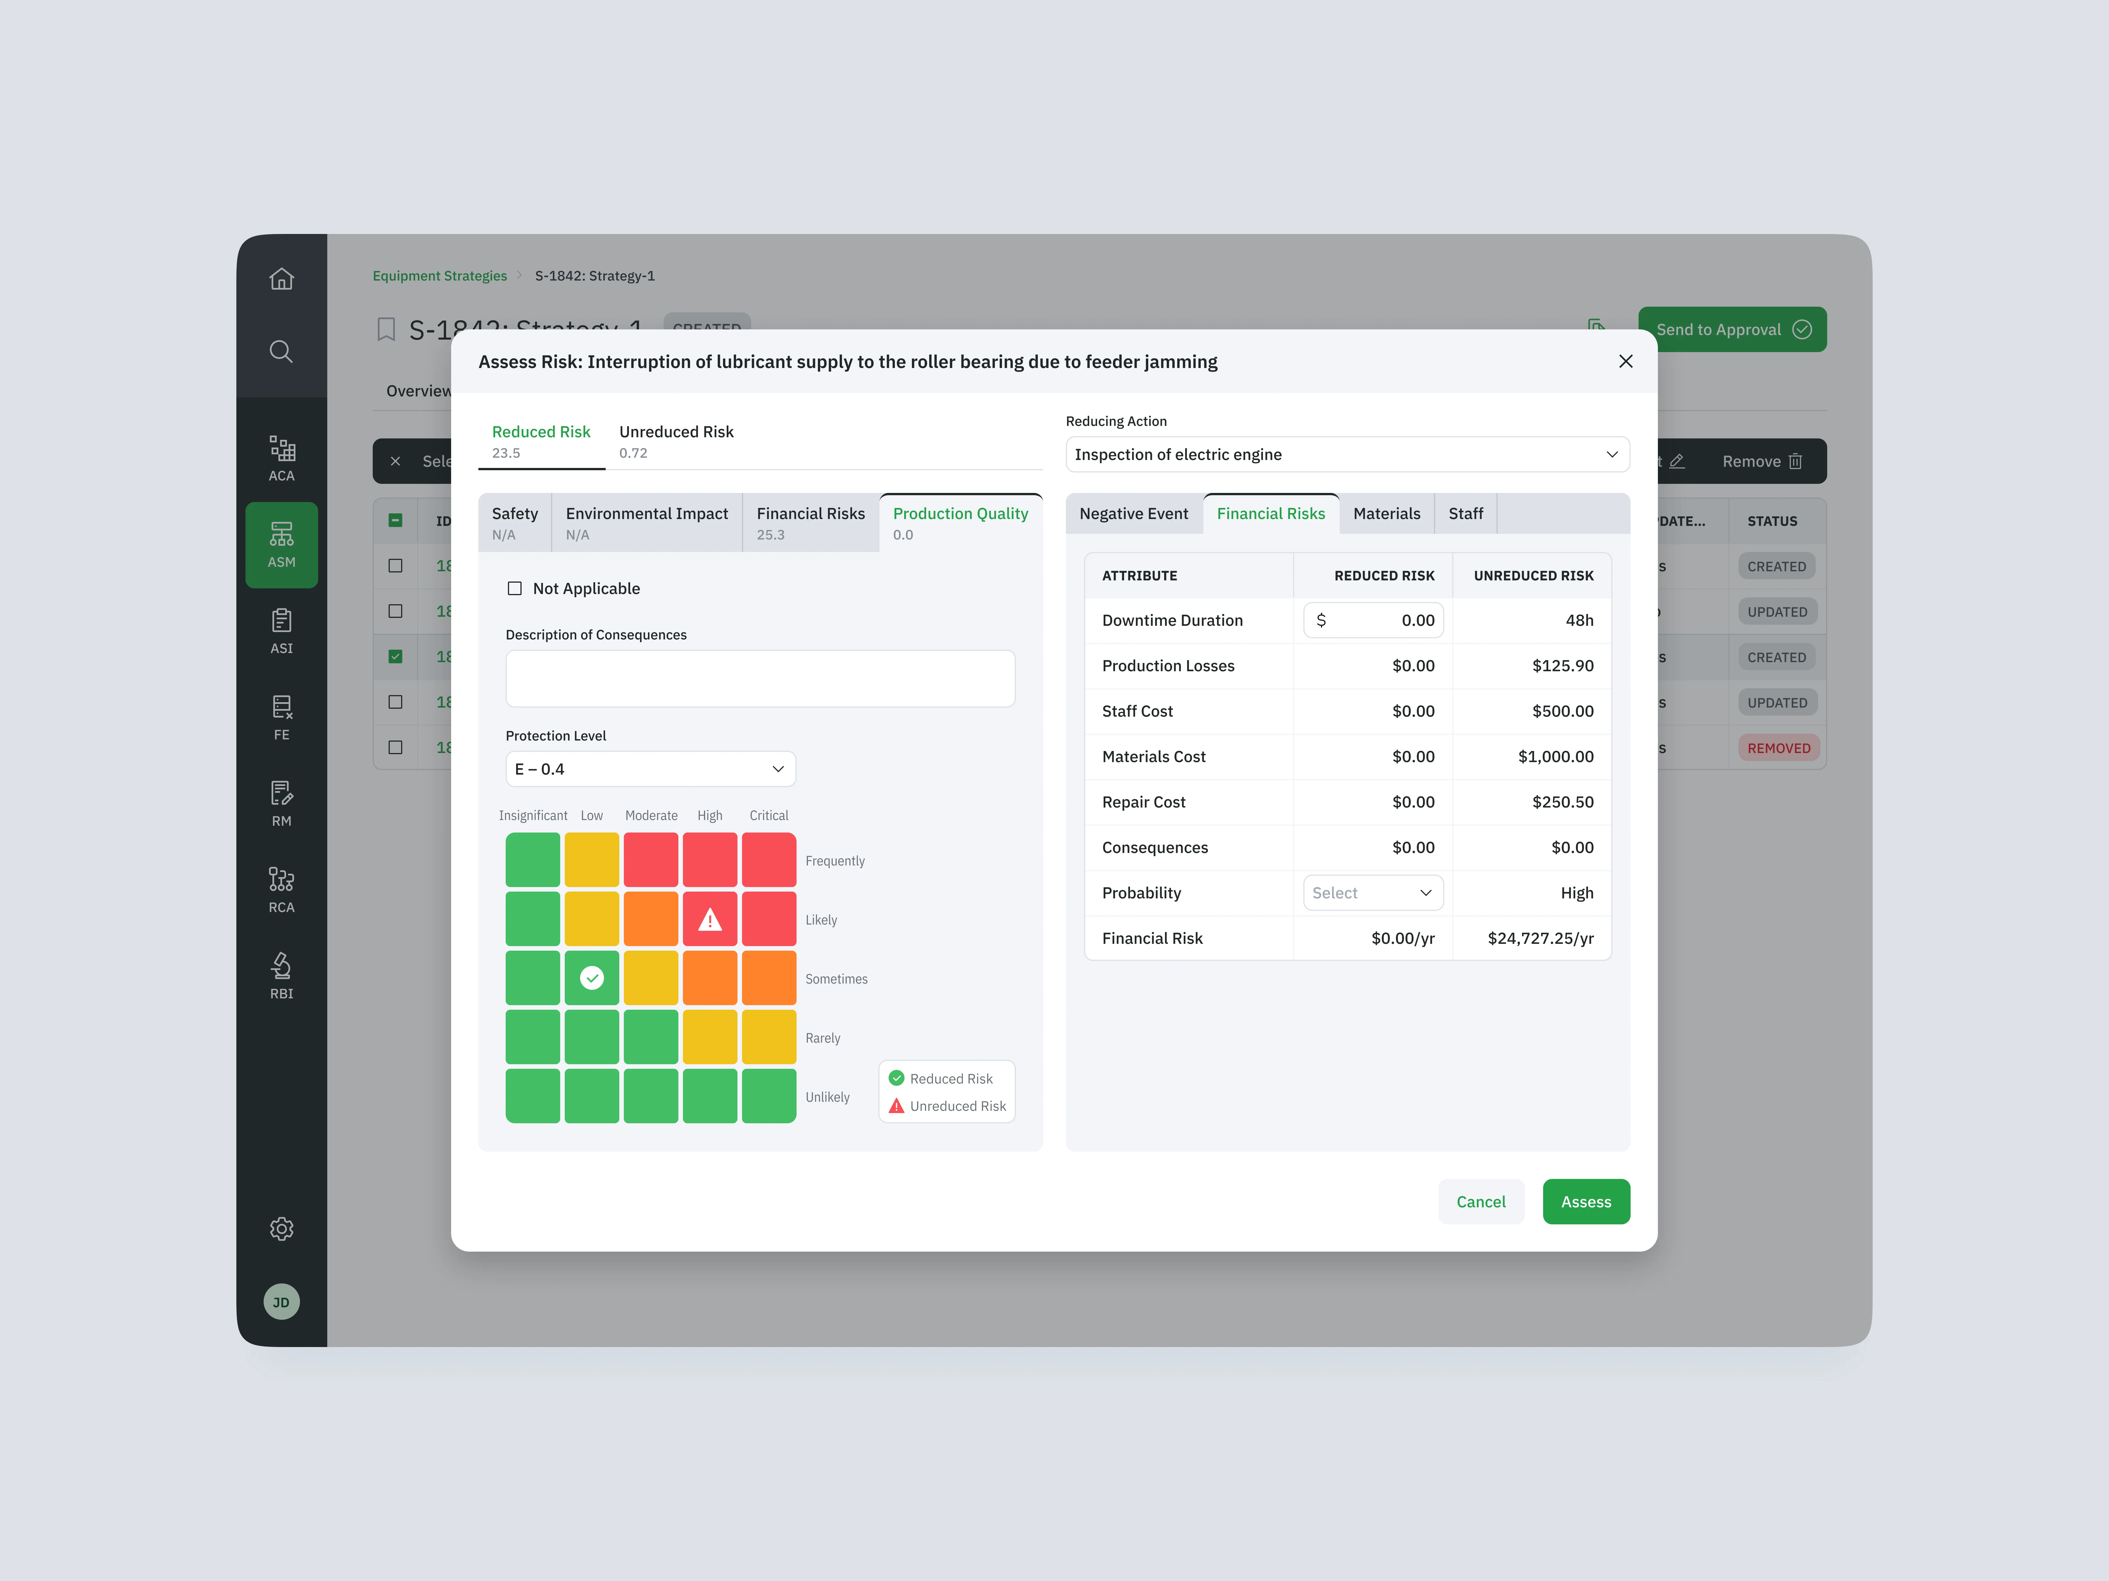Open sidebar search icon
This screenshot has width=2109, height=1581.
tap(281, 352)
